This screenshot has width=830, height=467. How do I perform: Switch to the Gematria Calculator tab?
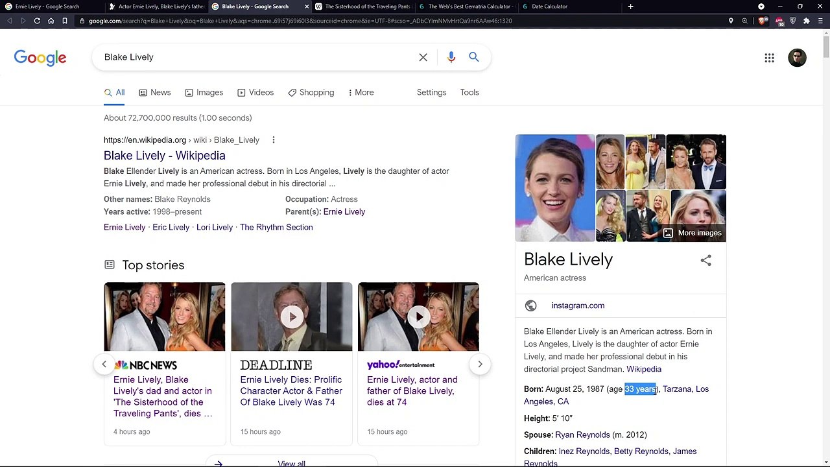pyautogui.click(x=465, y=6)
